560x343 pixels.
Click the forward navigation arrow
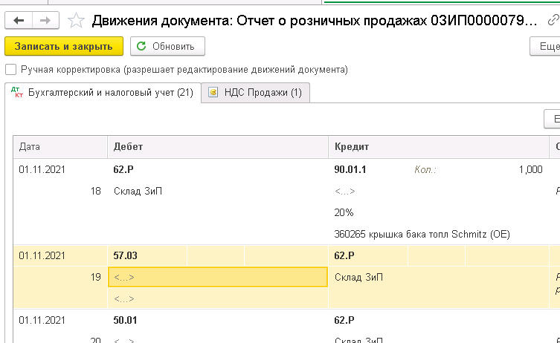click(x=45, y=21)
